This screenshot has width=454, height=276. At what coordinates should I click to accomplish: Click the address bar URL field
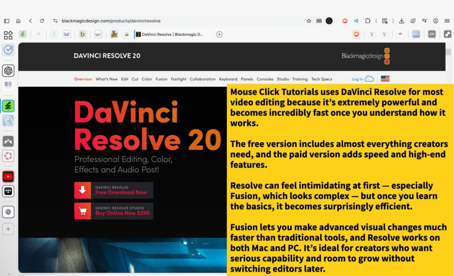(x=177, y=21)
